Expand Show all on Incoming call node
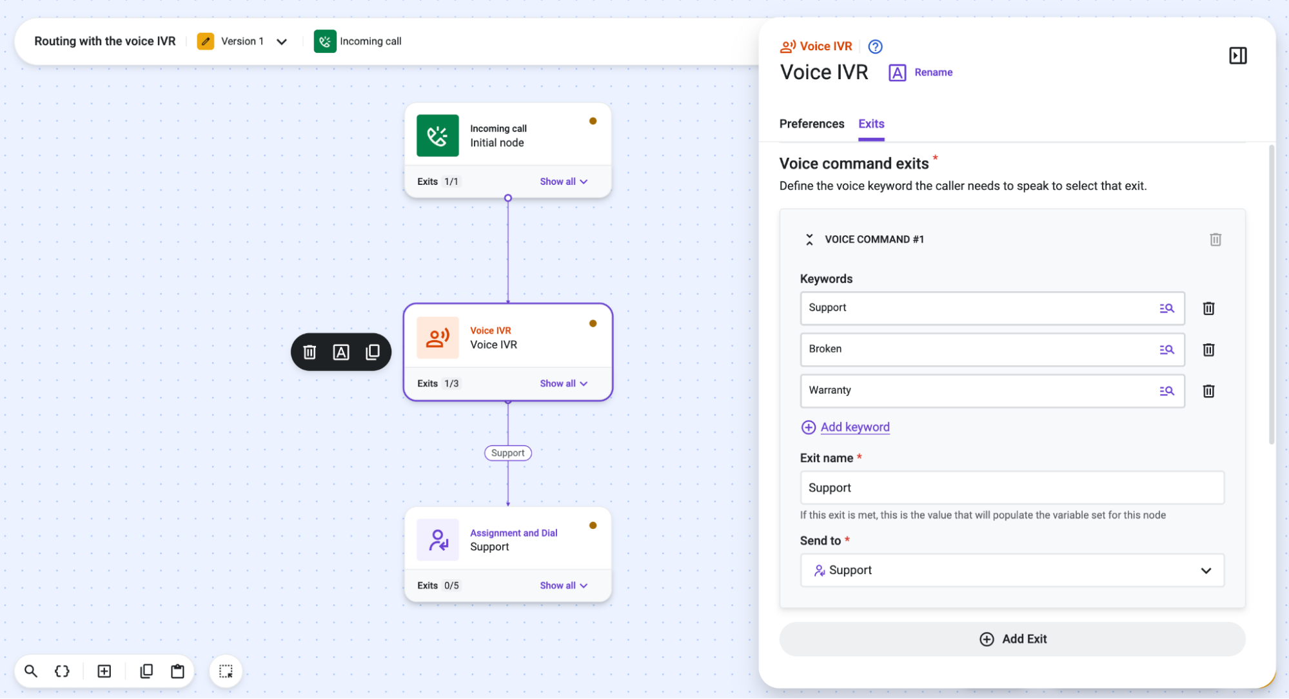The width and height of the screenshot is (1289, 699). pos(564,182)
